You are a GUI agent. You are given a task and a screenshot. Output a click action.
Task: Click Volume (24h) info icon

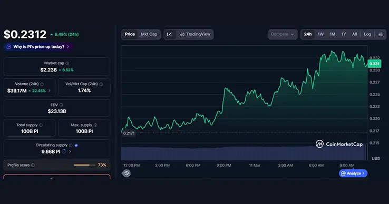coord(42,84)
